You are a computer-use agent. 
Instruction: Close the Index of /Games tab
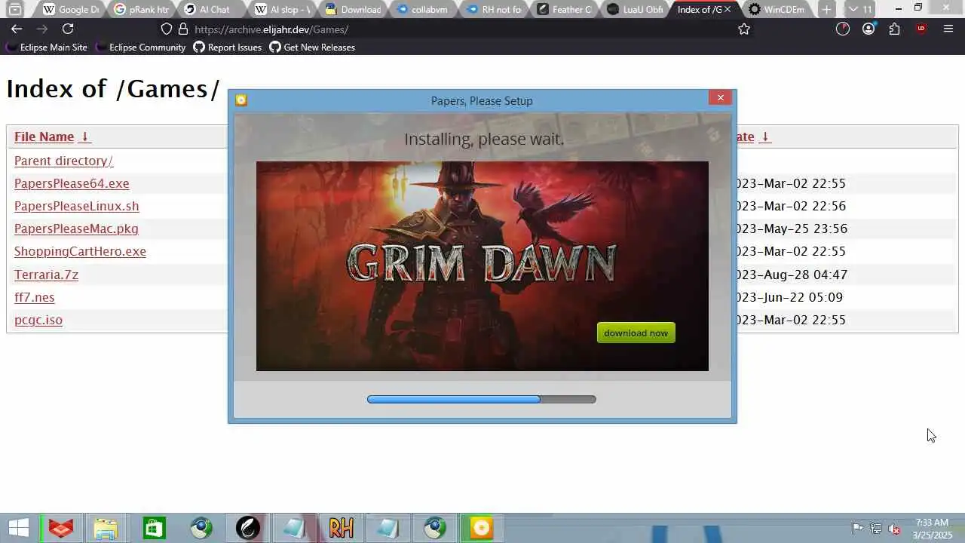[x=728, y=9]
